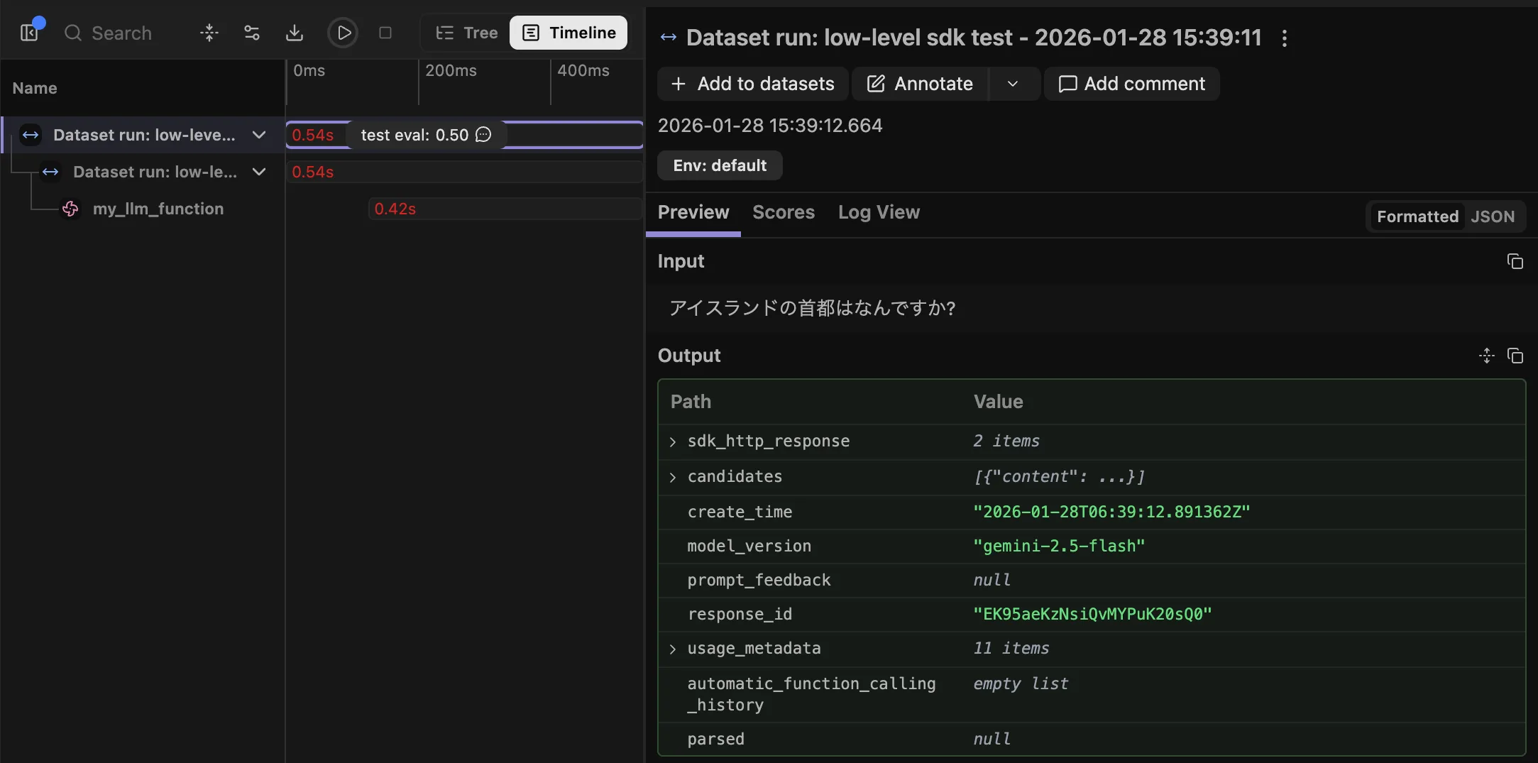Click the create_time timestamp value
Image resolution: width=1538 pixels, height=763 pixels.
(1111, 512)
